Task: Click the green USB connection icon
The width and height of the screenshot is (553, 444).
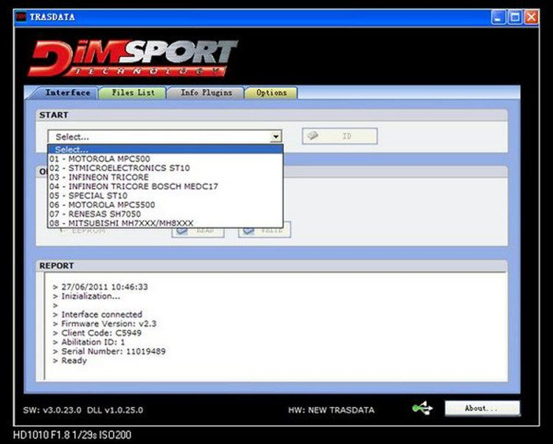Action: coord(422,409)
